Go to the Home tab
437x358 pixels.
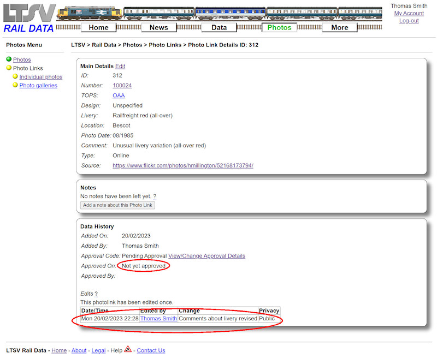point(98,27)
